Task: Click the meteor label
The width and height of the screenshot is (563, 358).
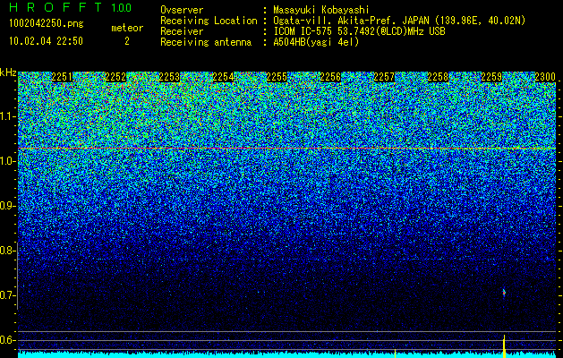Action: [x=127, y=28]
